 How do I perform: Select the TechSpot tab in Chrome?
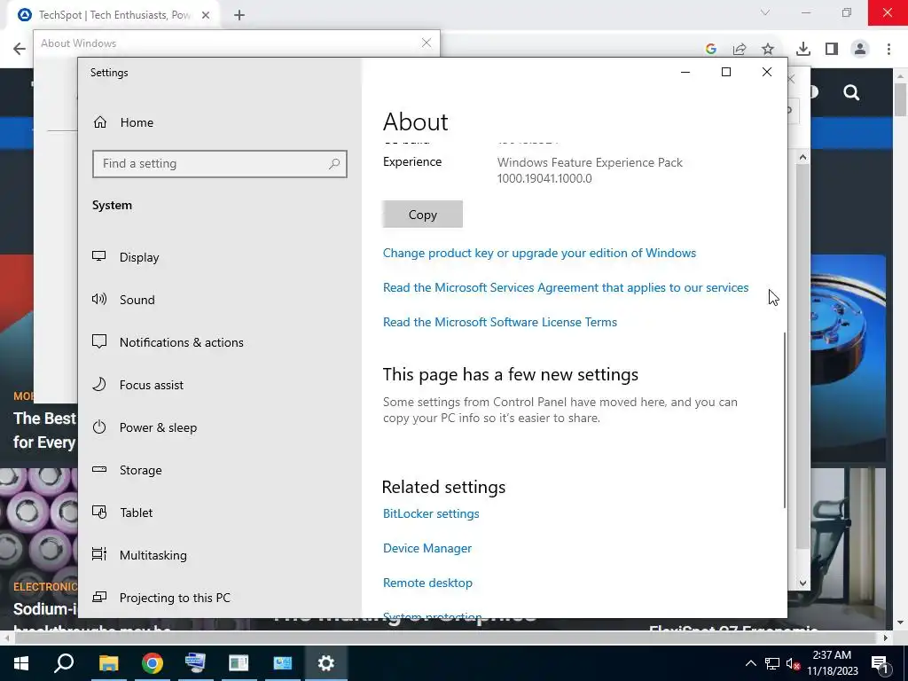[x=113, y=15]
